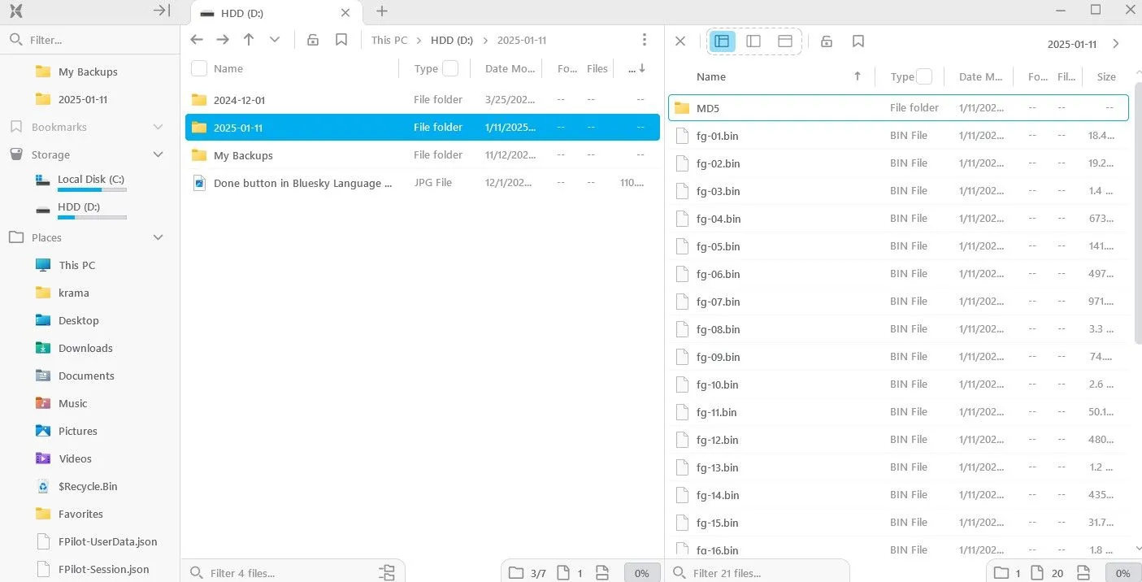Select the middle pane layout icon
Viewport: 1142px width, 582px height.
pyautogui.click(x=753, y=41)
